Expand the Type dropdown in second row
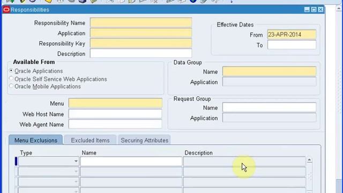This screenshot has height=193, width=343. [76, 172]
